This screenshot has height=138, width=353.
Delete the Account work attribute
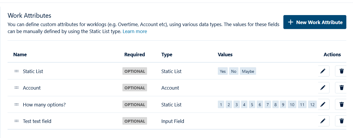[x=341, y=88]
